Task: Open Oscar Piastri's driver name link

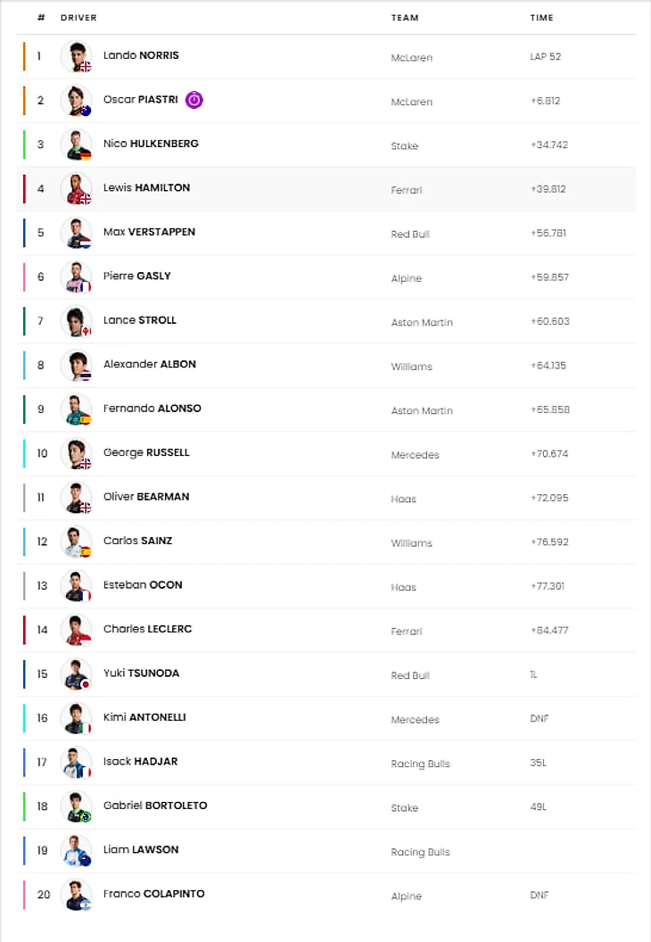Action: (140, 100)
